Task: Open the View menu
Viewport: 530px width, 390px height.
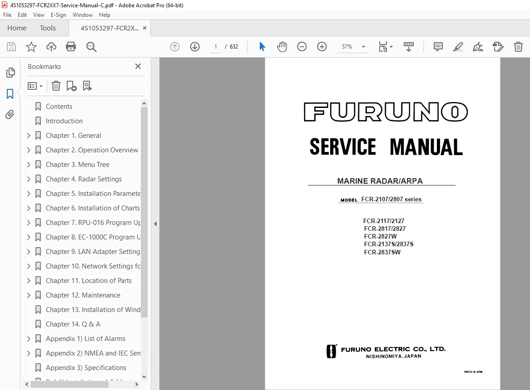Action: (39, 15)
